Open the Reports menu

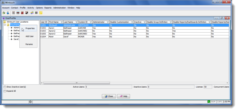(48, 8)
